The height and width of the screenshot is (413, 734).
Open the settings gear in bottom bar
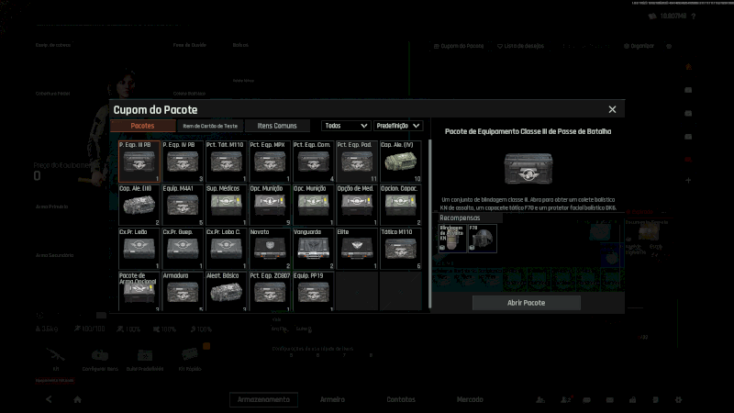[678, 399]
